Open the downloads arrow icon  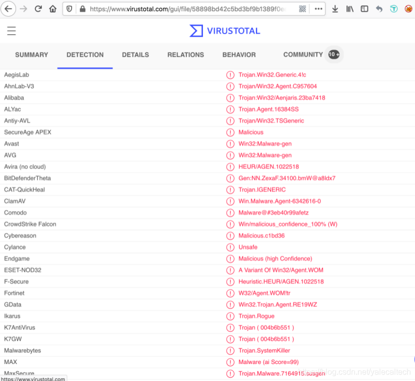pyautogui.click(x=335, y=9)
